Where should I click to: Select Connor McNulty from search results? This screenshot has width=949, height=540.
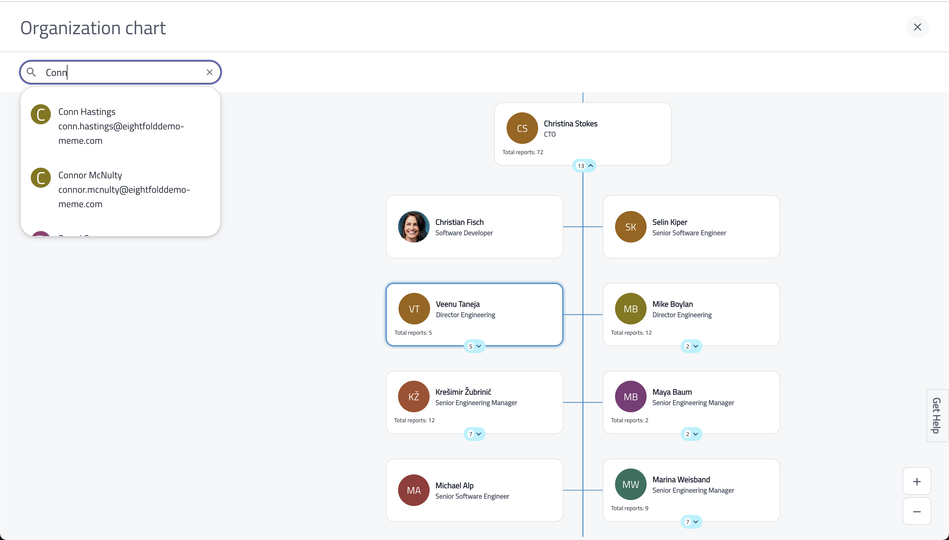tap(121, 190)
